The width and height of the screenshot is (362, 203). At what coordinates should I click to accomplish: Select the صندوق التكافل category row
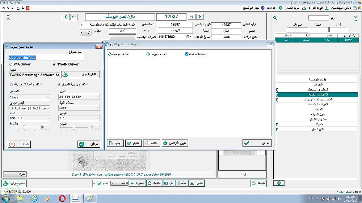[317, 119]
